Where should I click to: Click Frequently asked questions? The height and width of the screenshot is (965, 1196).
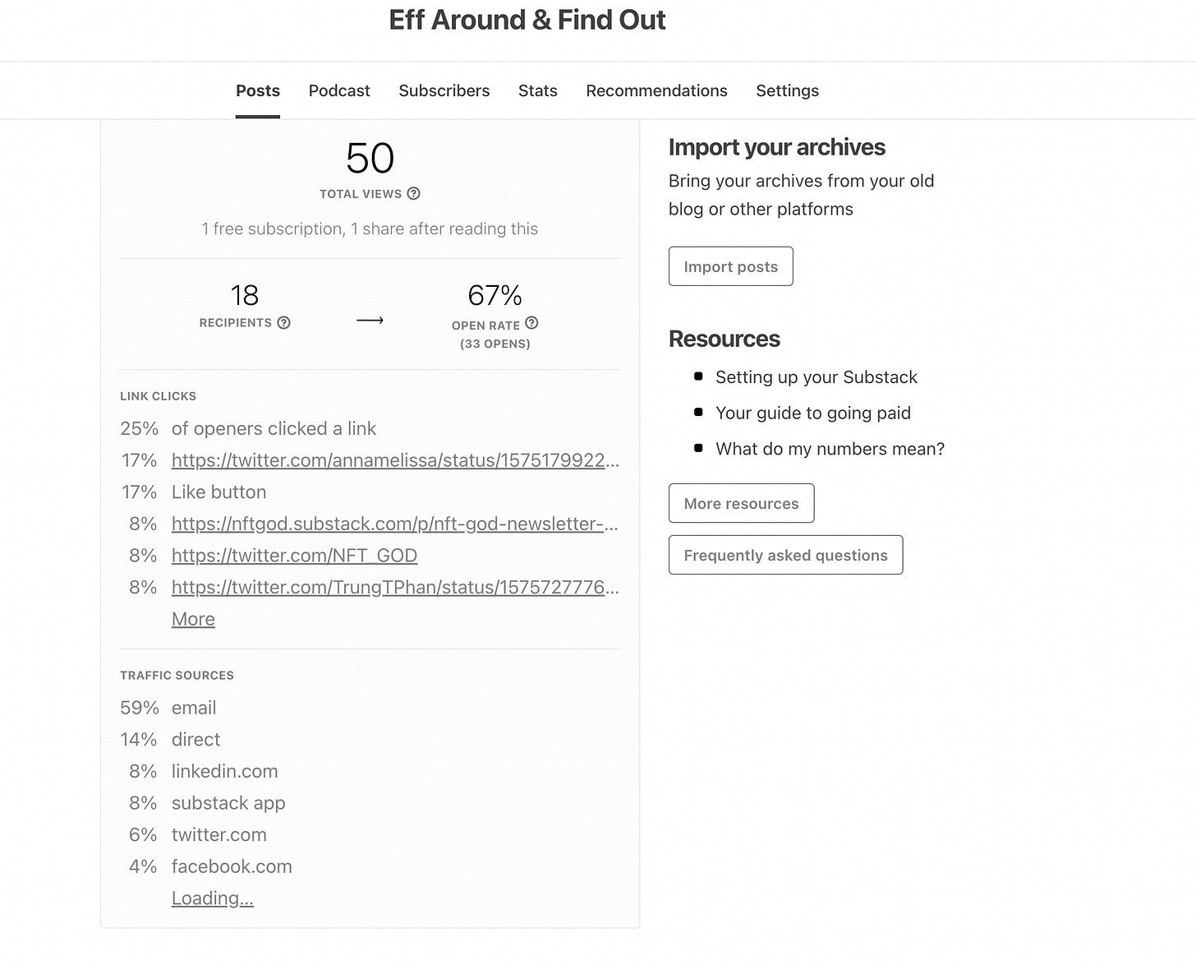tap(785, 555)
